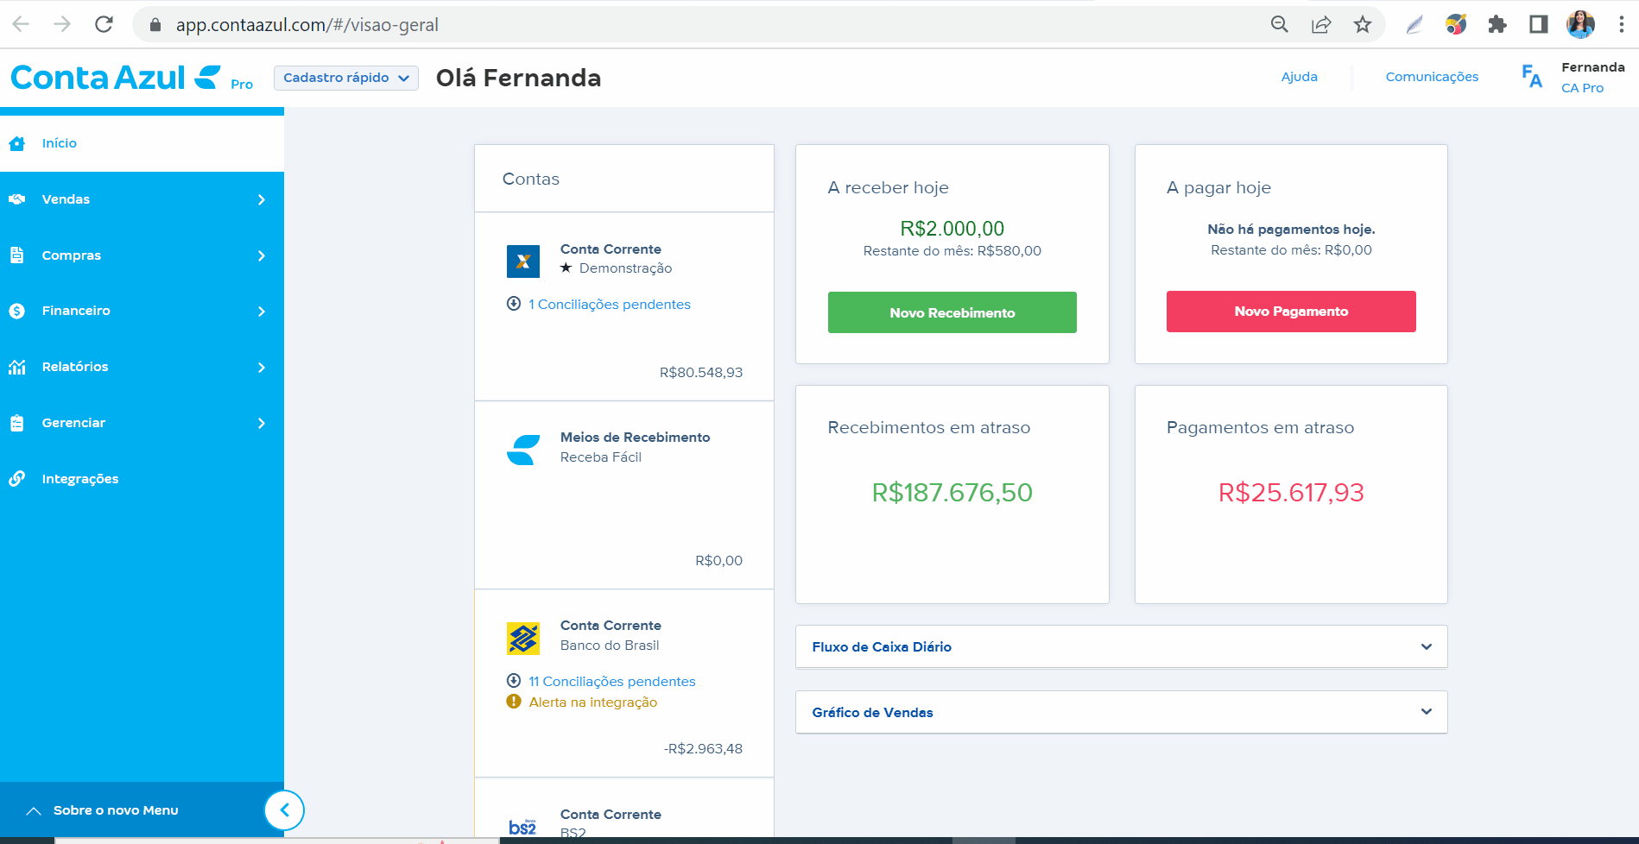Image resolution: width=1639 pixels, height=844 pixels.
Task: Open the Cadastro rápido dropdown
Action: [x=346, y=78]
